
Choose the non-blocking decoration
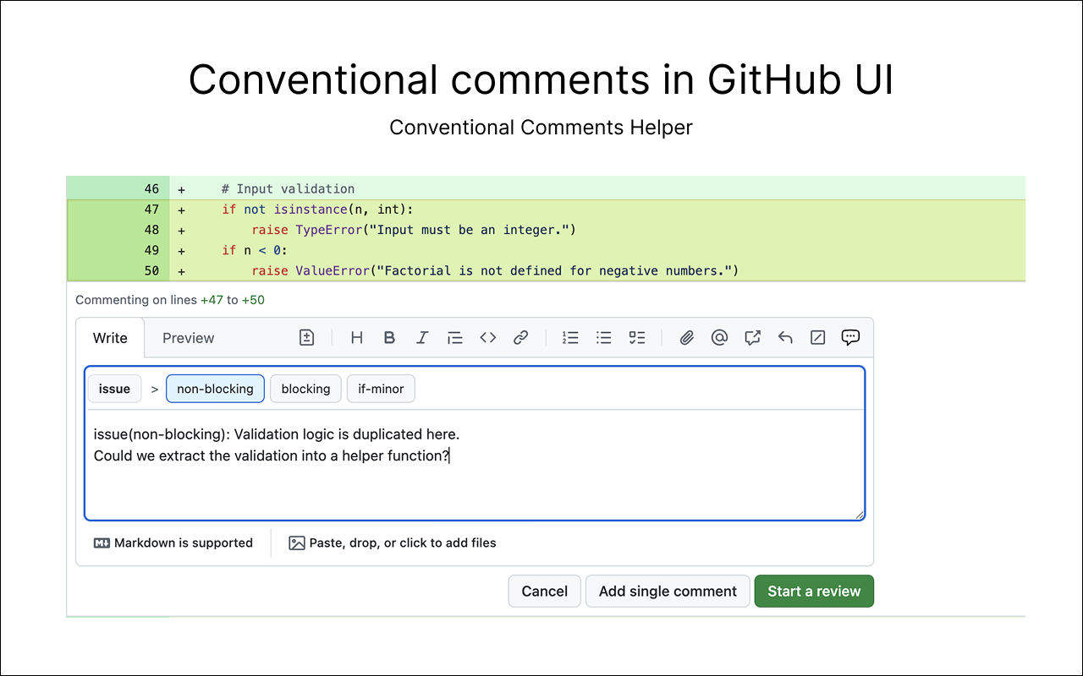point(215,389)
